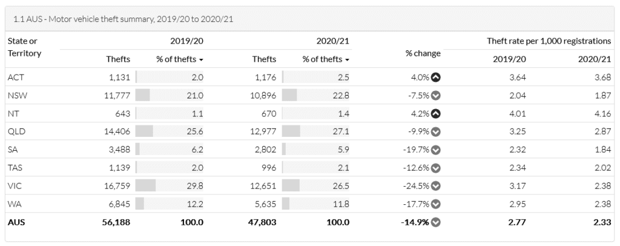Select the NSW row label
Screen dimensions: 620x246
(x=16, y=96)
